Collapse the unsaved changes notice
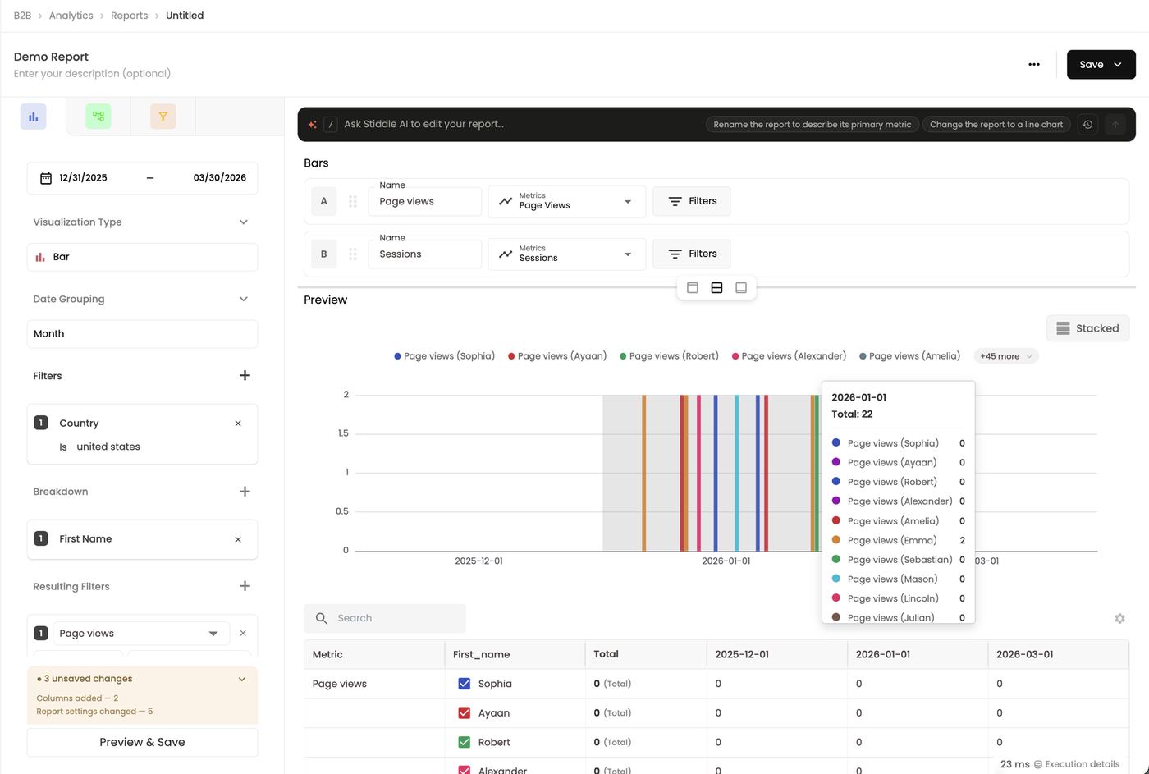 coord(241,680)
